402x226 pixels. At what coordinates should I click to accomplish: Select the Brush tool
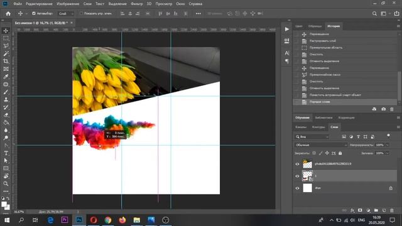pos(6,92)
